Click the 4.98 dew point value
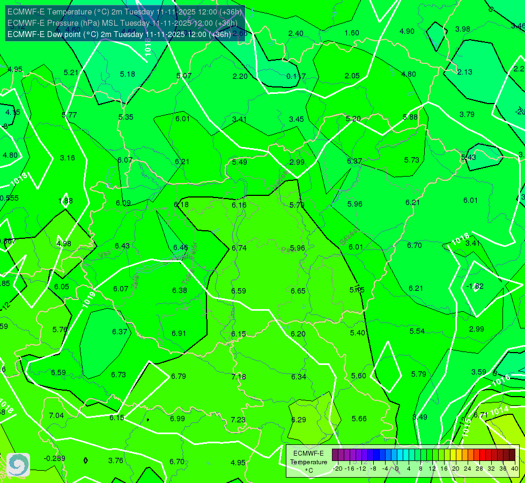 tap(64, 244)
